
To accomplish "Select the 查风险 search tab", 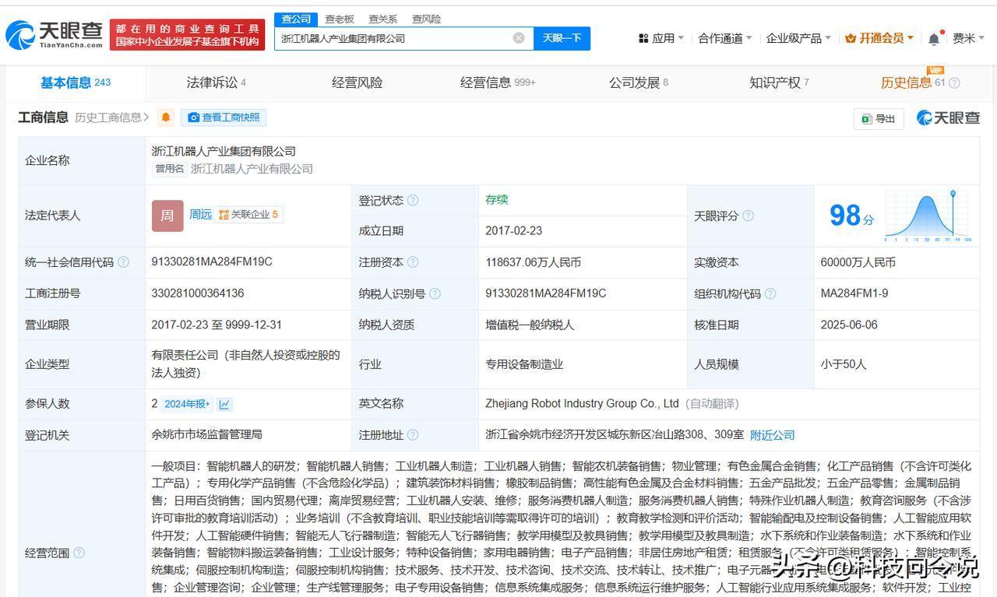I will 427,19.
